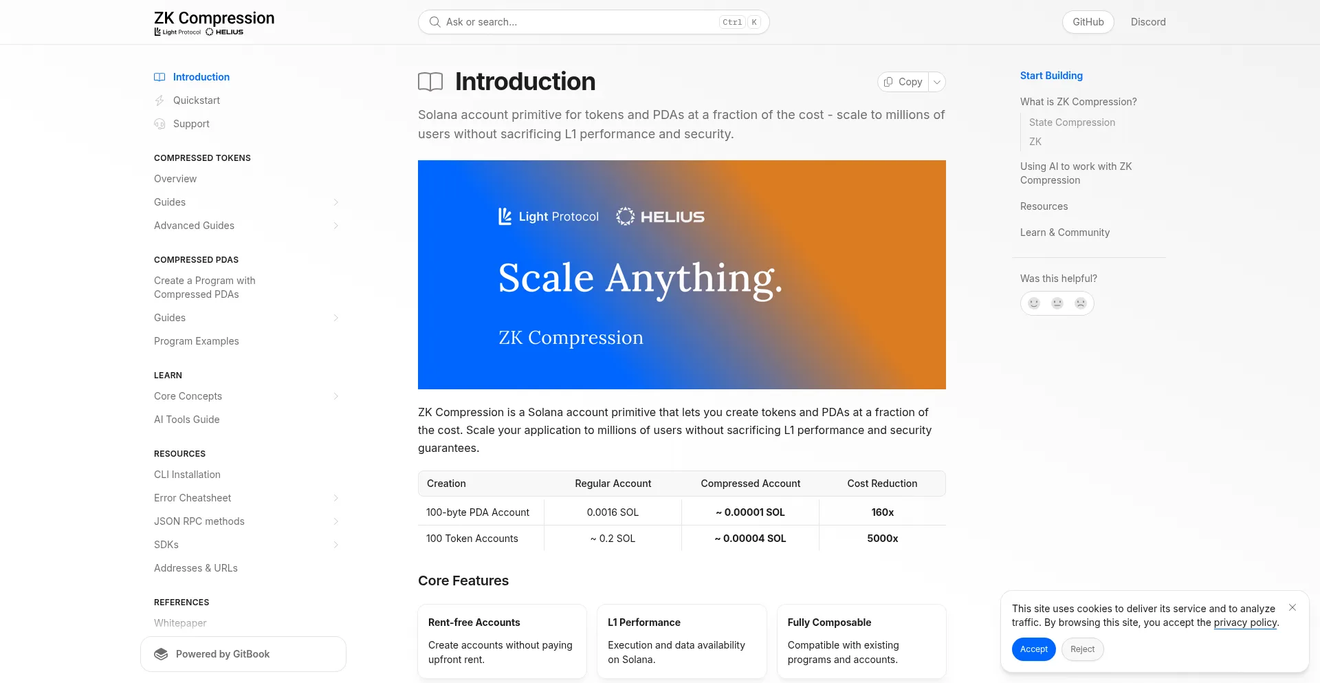The height and width of the screenshot is (683, 1320).
Task: Open the privacy policy link
Action: (1245, 622)
